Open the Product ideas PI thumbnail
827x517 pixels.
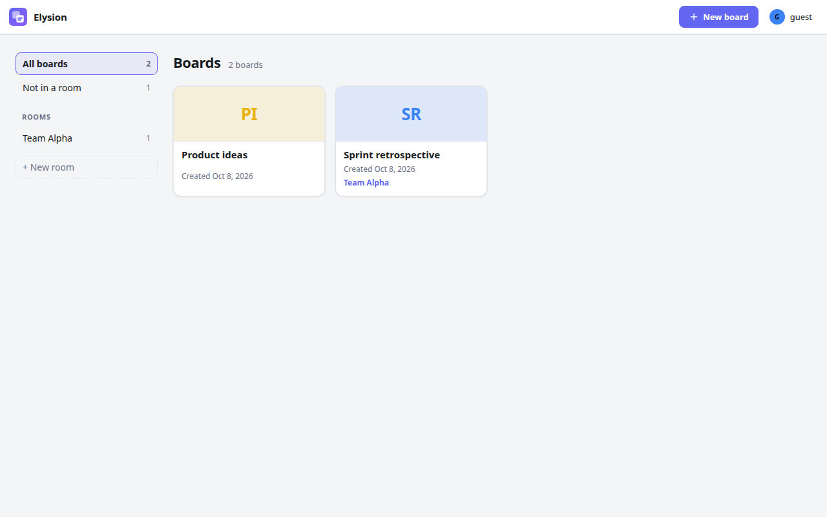249,114
